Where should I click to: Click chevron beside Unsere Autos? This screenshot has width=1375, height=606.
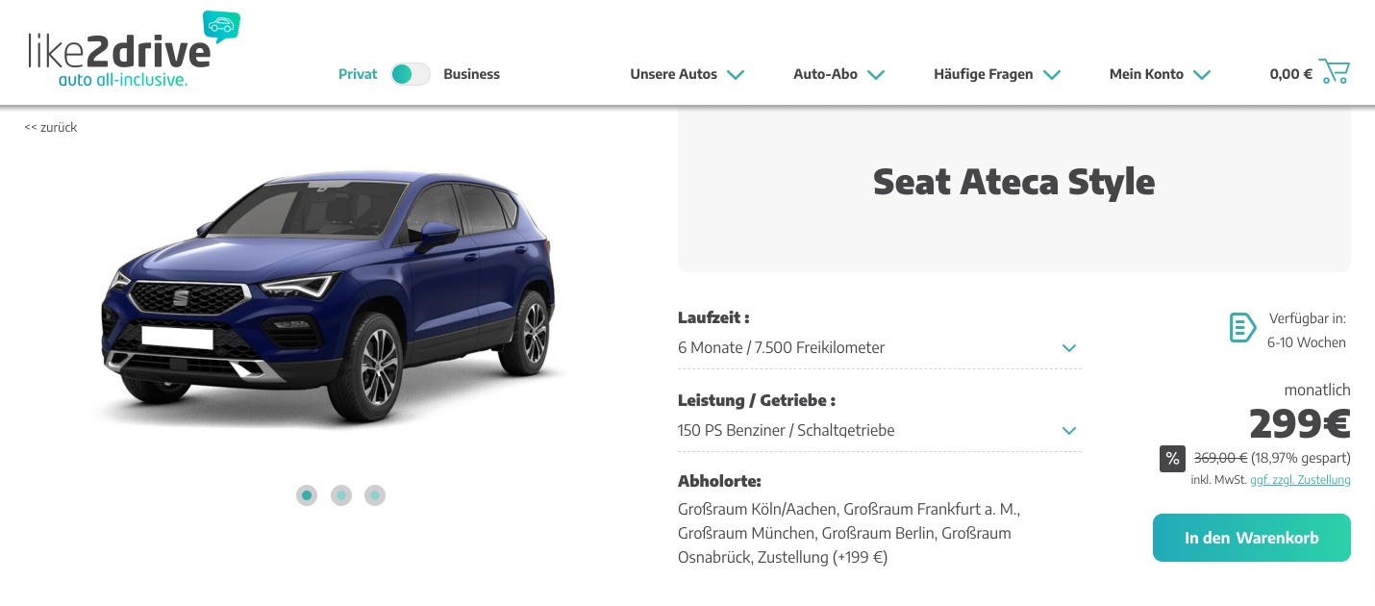tap(736, 74)
